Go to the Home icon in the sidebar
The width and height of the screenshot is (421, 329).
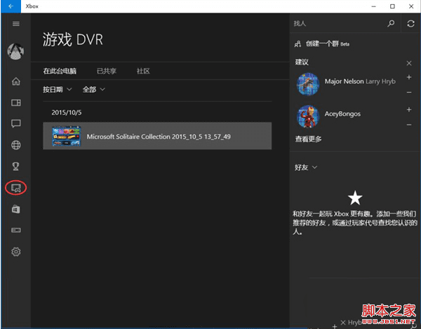[16, 81]
